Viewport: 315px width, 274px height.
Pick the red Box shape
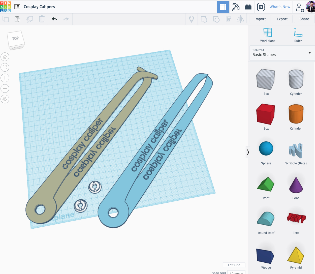coord(266,114)
